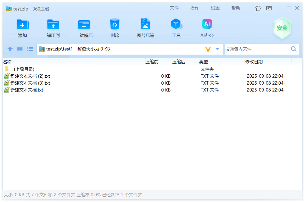This screenshot has height=202, width=305.
Task: Click the green 安全 security shield badge
Action: point(282,28)
